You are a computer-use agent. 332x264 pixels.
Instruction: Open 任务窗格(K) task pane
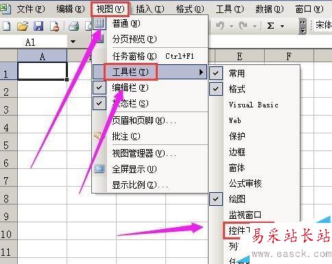point(150,56)
